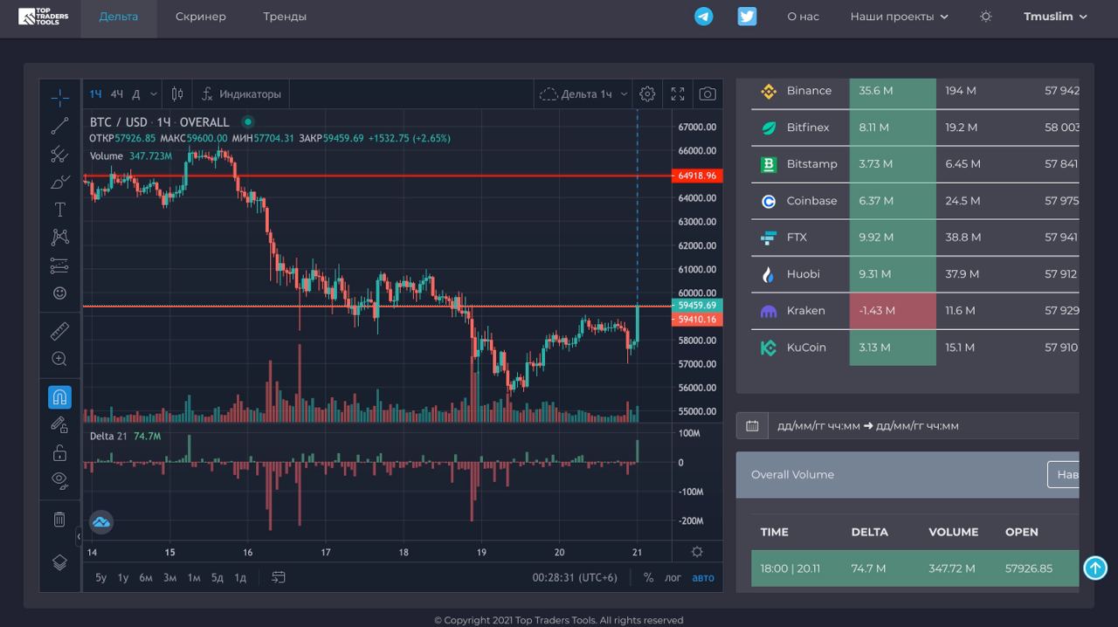
Task: Open the XABCD pattern tools
Action: tap(59, 237)
